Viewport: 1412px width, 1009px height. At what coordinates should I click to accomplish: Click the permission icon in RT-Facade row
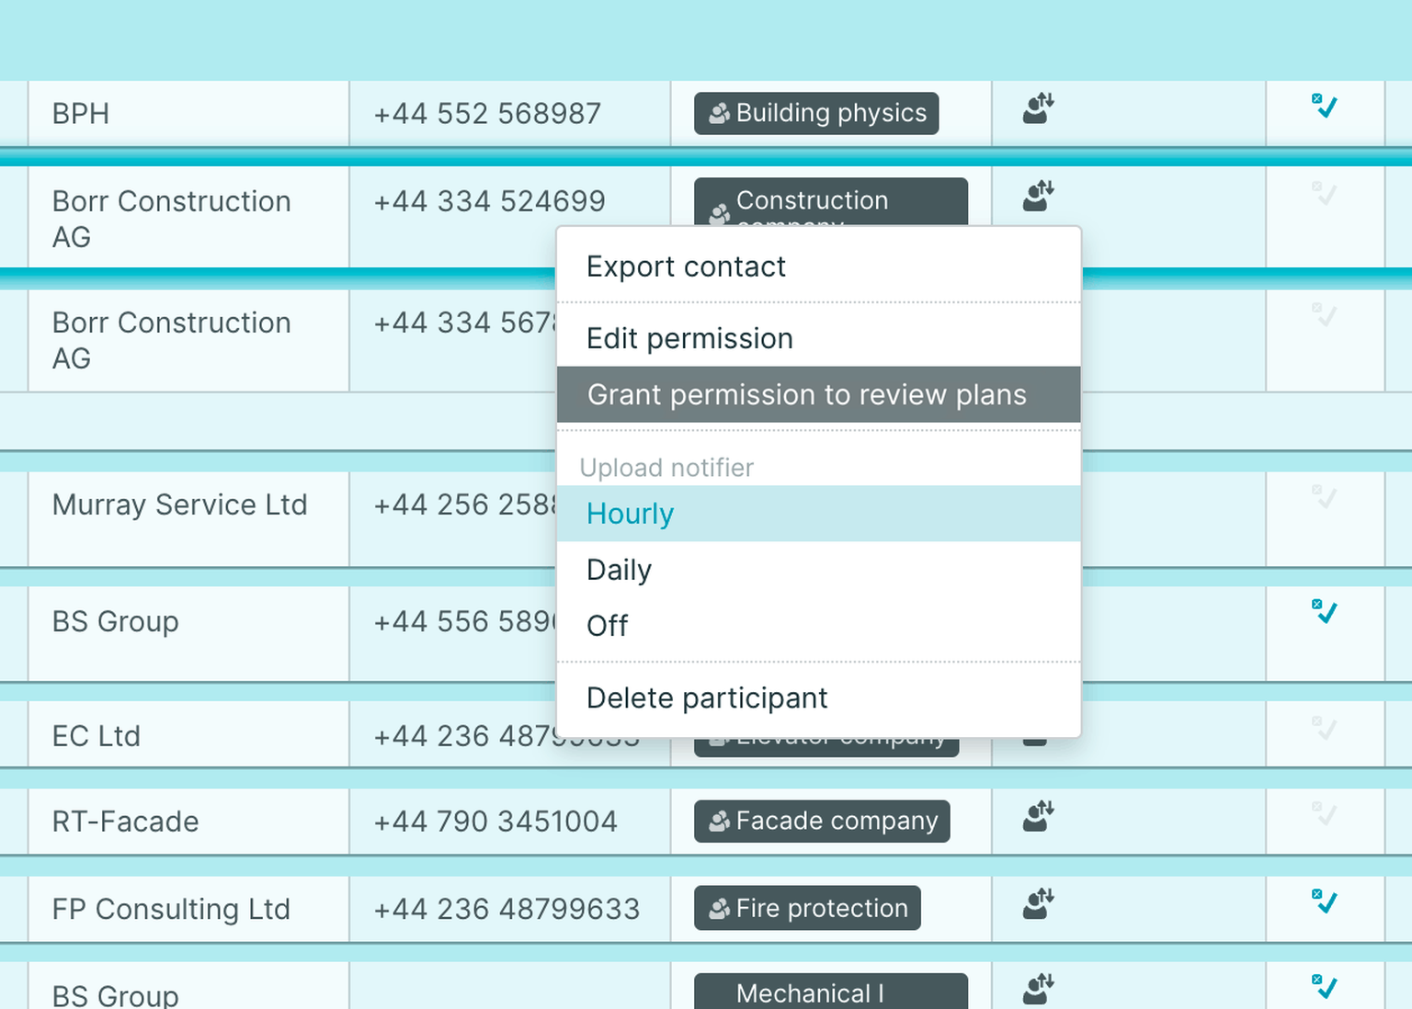point(1038,816)
